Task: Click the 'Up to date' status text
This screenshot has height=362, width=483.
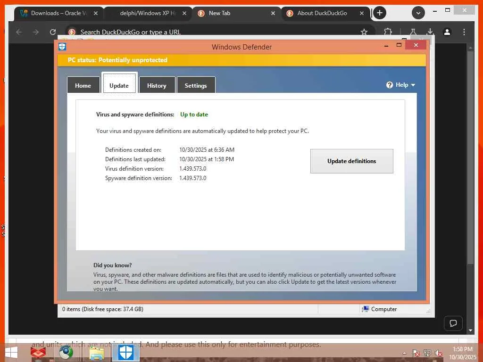Action: tap(194, 115)
